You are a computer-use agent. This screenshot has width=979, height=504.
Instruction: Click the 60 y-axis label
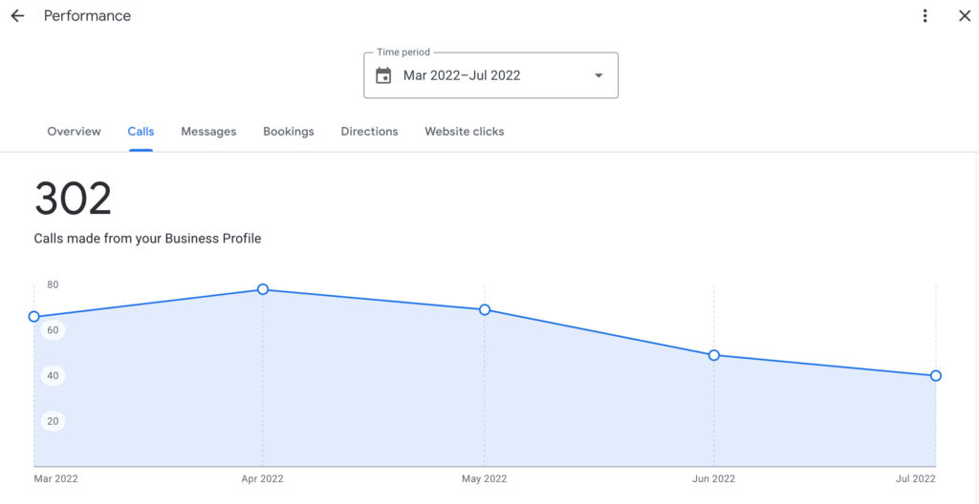click(54, 330)
